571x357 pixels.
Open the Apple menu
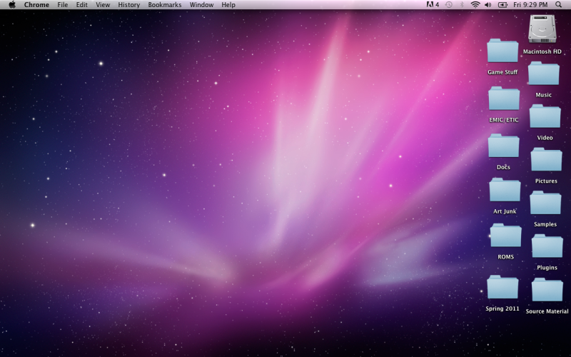click(12, 5)
